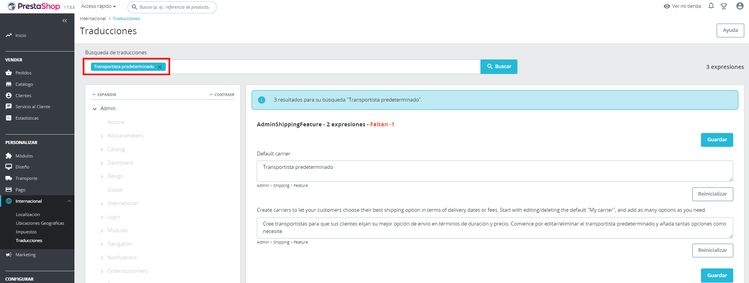Click Guardar above the Default carrier field
This screenshot has width=749, height=283.
point(717,140)
